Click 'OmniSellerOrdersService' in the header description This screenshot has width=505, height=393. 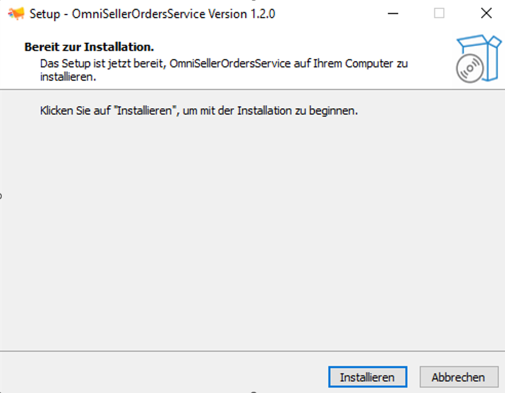230,63
